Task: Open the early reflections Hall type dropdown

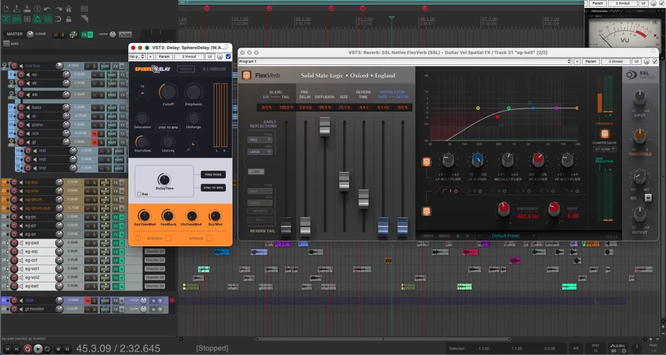Action: pos(260,140)
